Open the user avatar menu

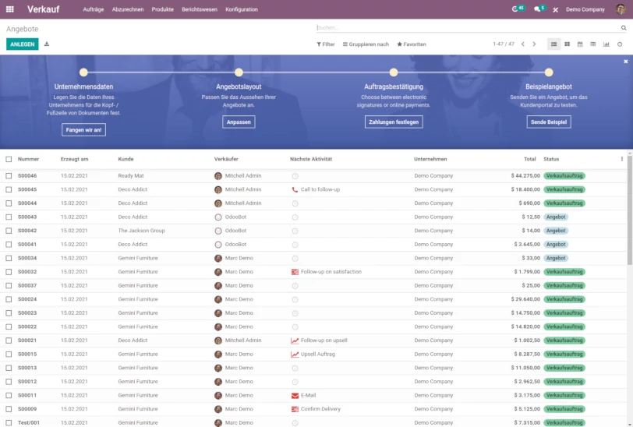pyautogui.click(x=621, y=9)
